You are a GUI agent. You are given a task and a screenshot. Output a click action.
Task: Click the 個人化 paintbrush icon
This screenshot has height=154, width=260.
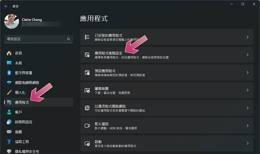[9, 93]
